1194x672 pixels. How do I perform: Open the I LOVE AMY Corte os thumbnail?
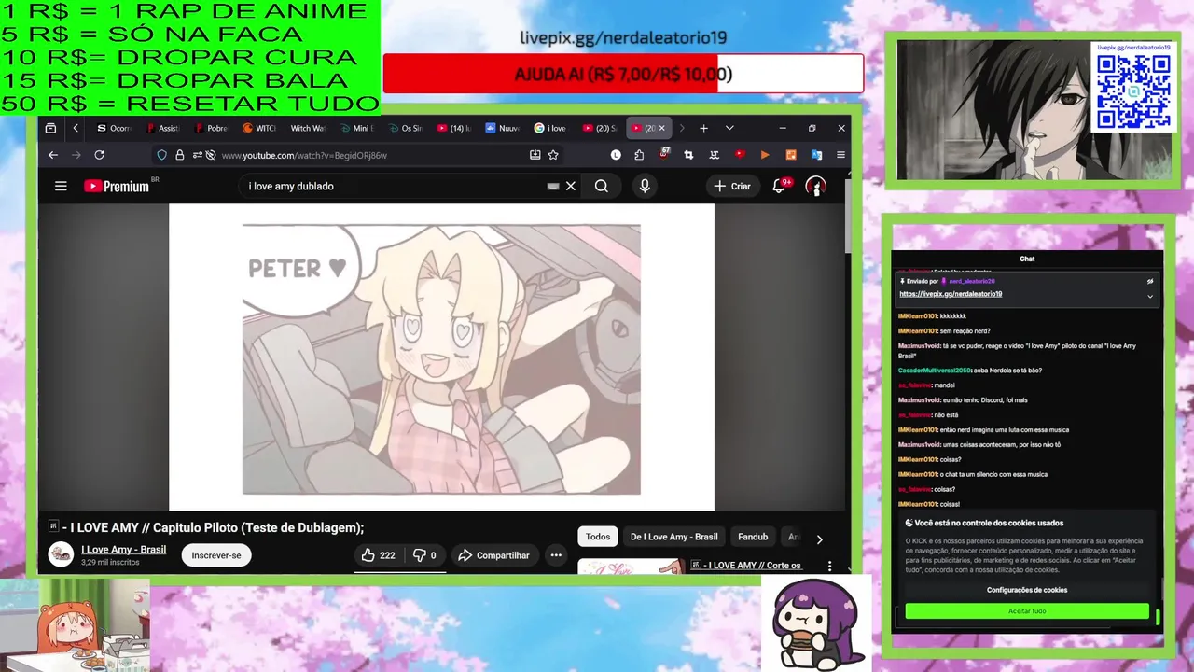pyautogui.click(x=632, y=567)
